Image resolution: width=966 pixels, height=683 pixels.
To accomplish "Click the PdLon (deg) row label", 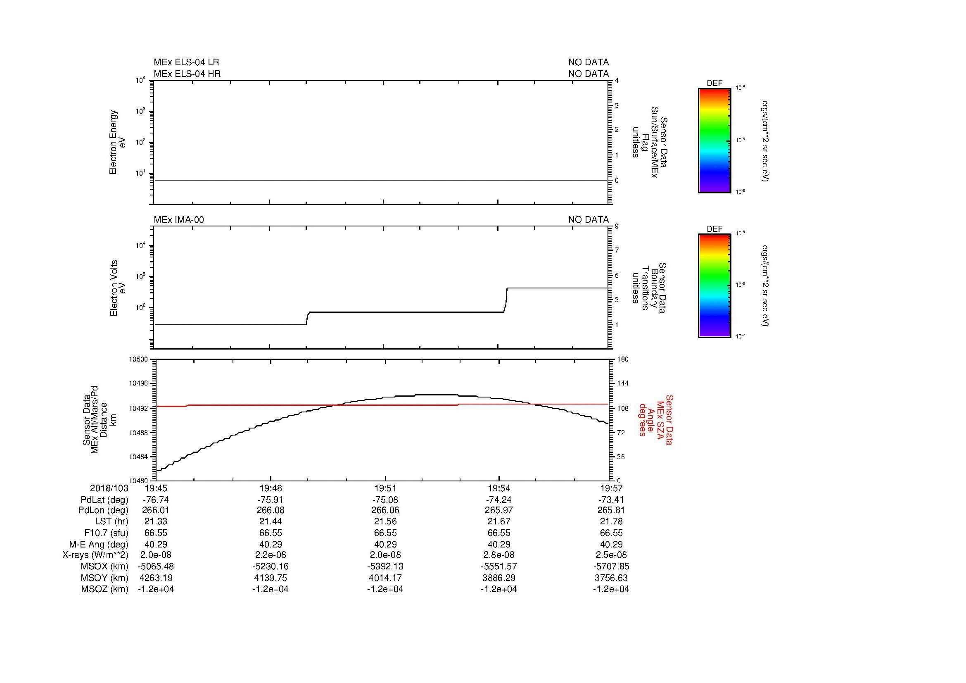I will (x=103, y=510).
